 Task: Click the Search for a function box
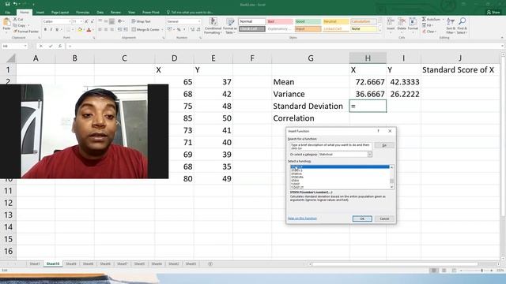click(330, 146)
